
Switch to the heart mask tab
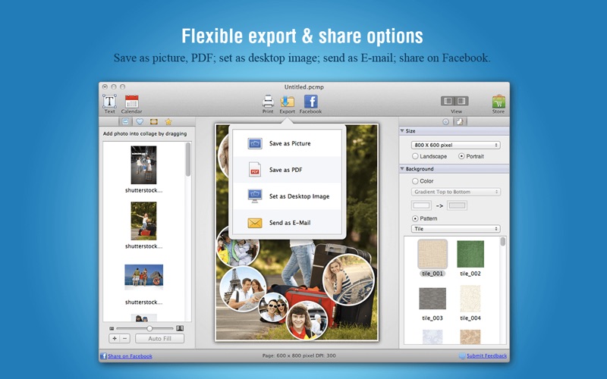pyautogui.click(x=140, y=121)
